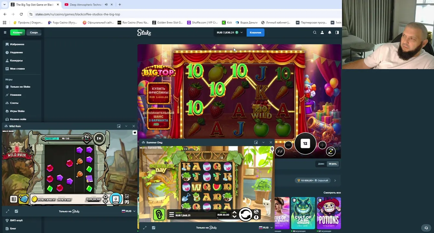Open the notifications bell
Image resolution: width=434 pixels, height=233 pixels.
click(x=330, y=32)
